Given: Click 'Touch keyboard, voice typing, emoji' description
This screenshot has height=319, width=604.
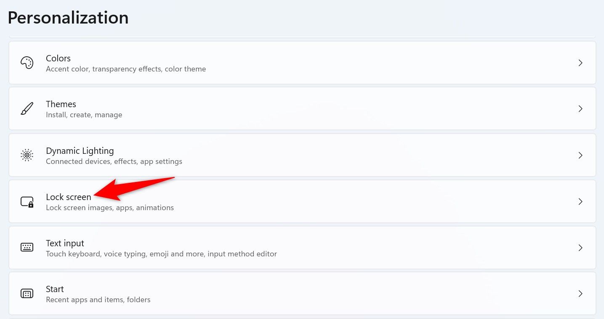Looking at the screenshot, I should pos(161,254).
